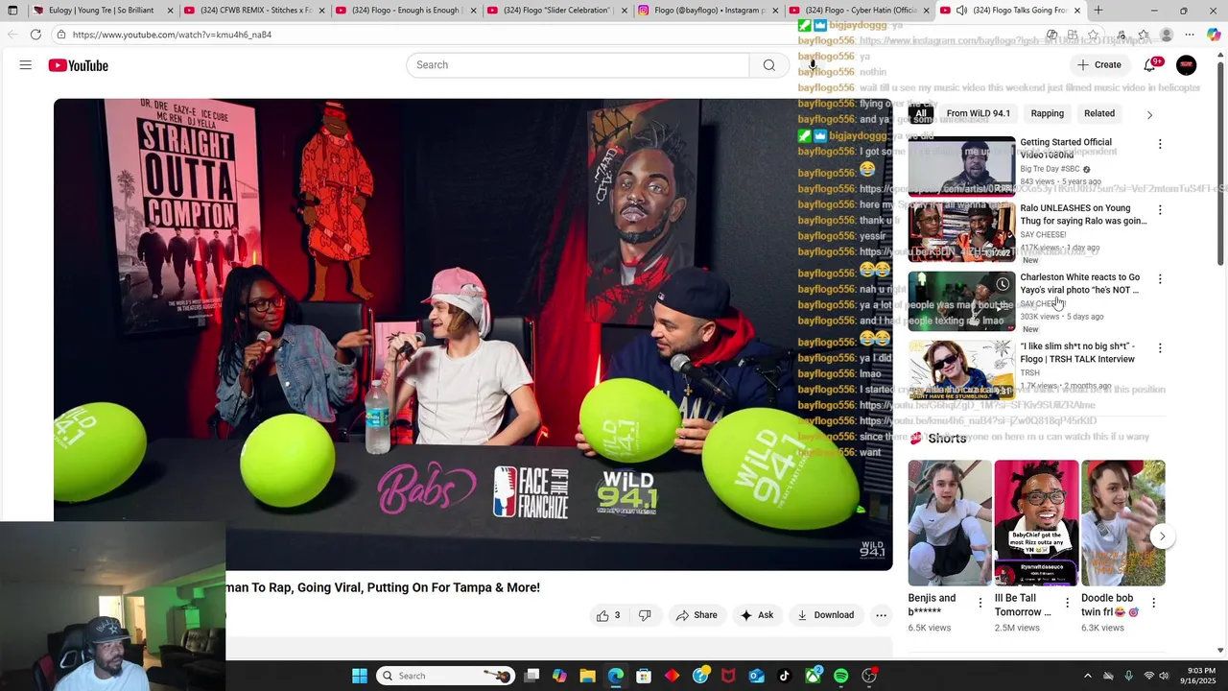The width and height of the screenshot is (1228, 691).
Task: Close the Flogo Talks Going From tab
Action: pos(1077,11)
